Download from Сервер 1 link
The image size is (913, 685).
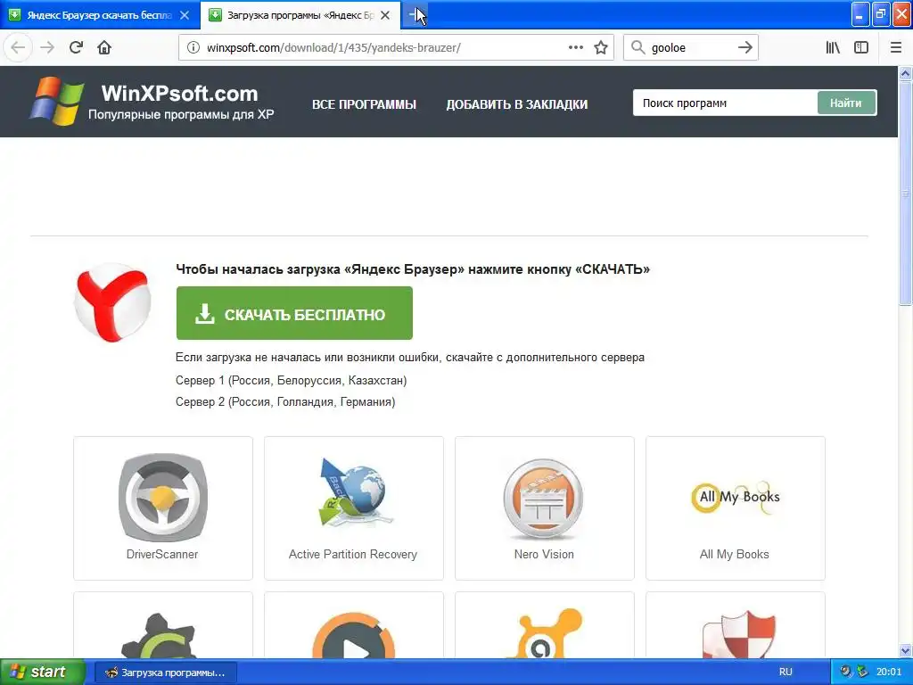pos(292,380)
